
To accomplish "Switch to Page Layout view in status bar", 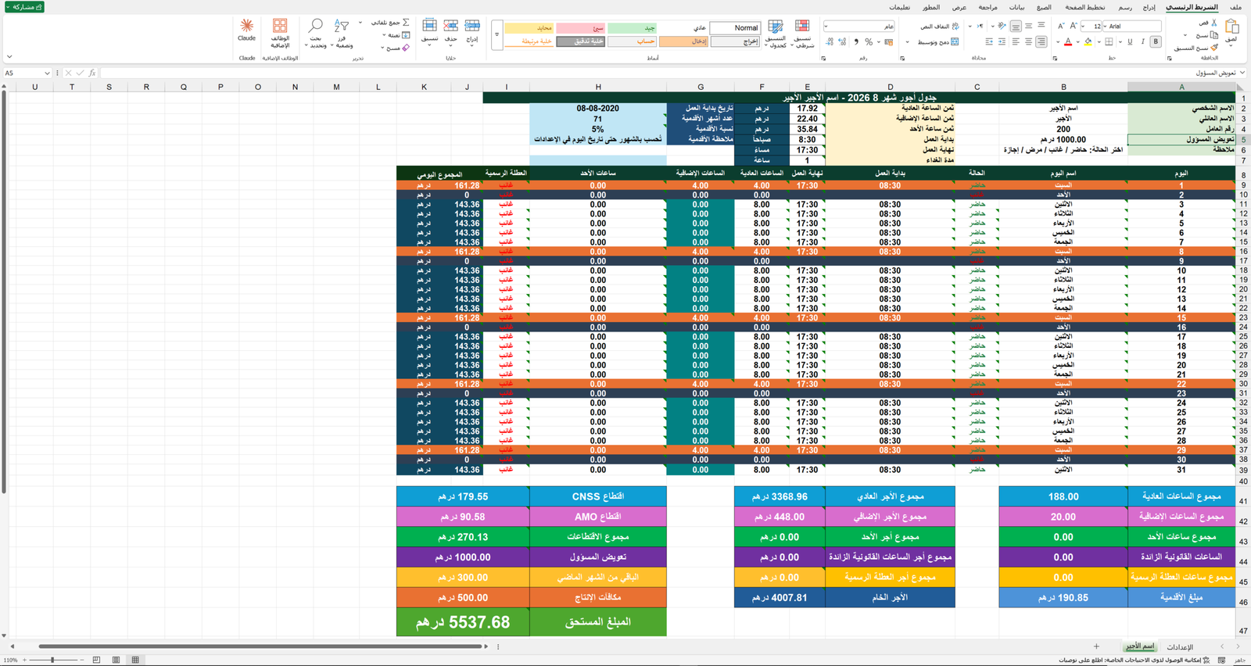I will coord(116,660).
